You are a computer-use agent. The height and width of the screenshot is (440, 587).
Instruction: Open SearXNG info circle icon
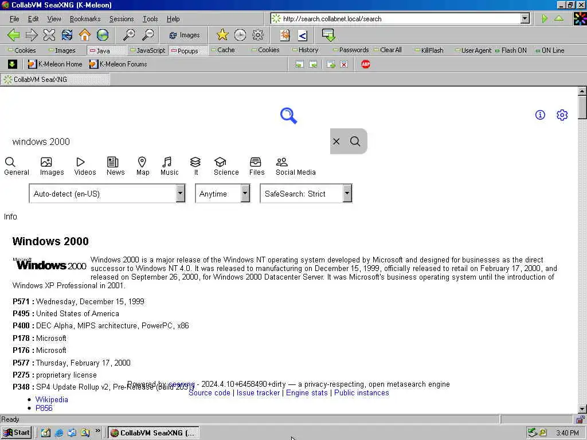540,115
